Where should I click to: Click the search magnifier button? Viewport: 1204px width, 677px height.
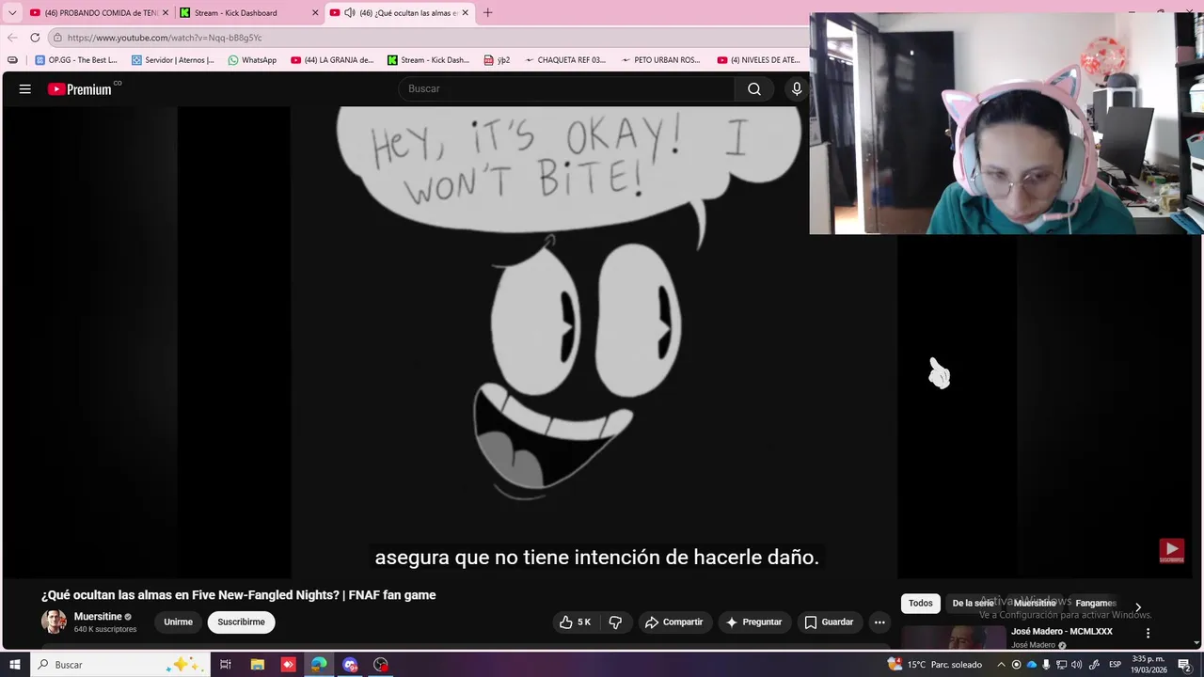point(754,89)
